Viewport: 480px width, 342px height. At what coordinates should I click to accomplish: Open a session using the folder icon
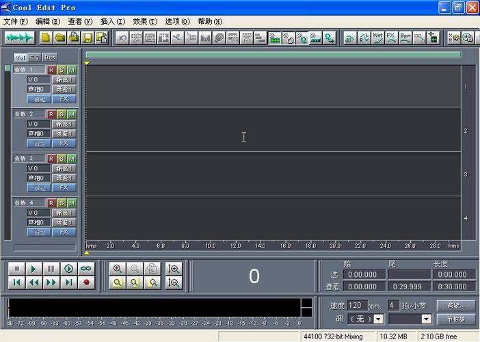click(59, 38)
